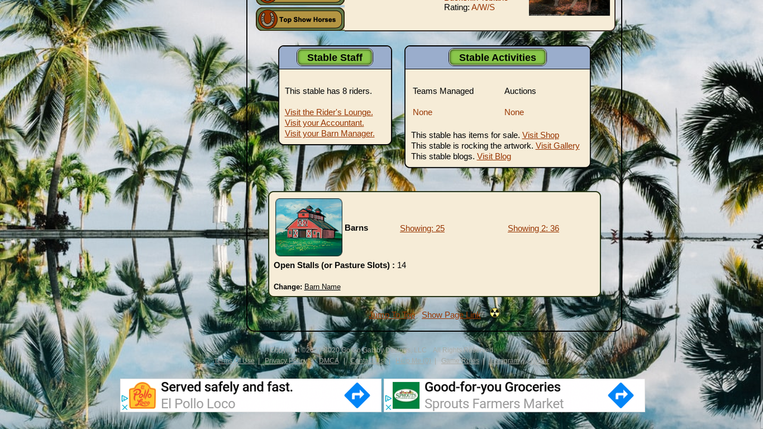Close the El Pollo Loco ad
Screen dimensions: 763x429
click(x=125, y=408)
